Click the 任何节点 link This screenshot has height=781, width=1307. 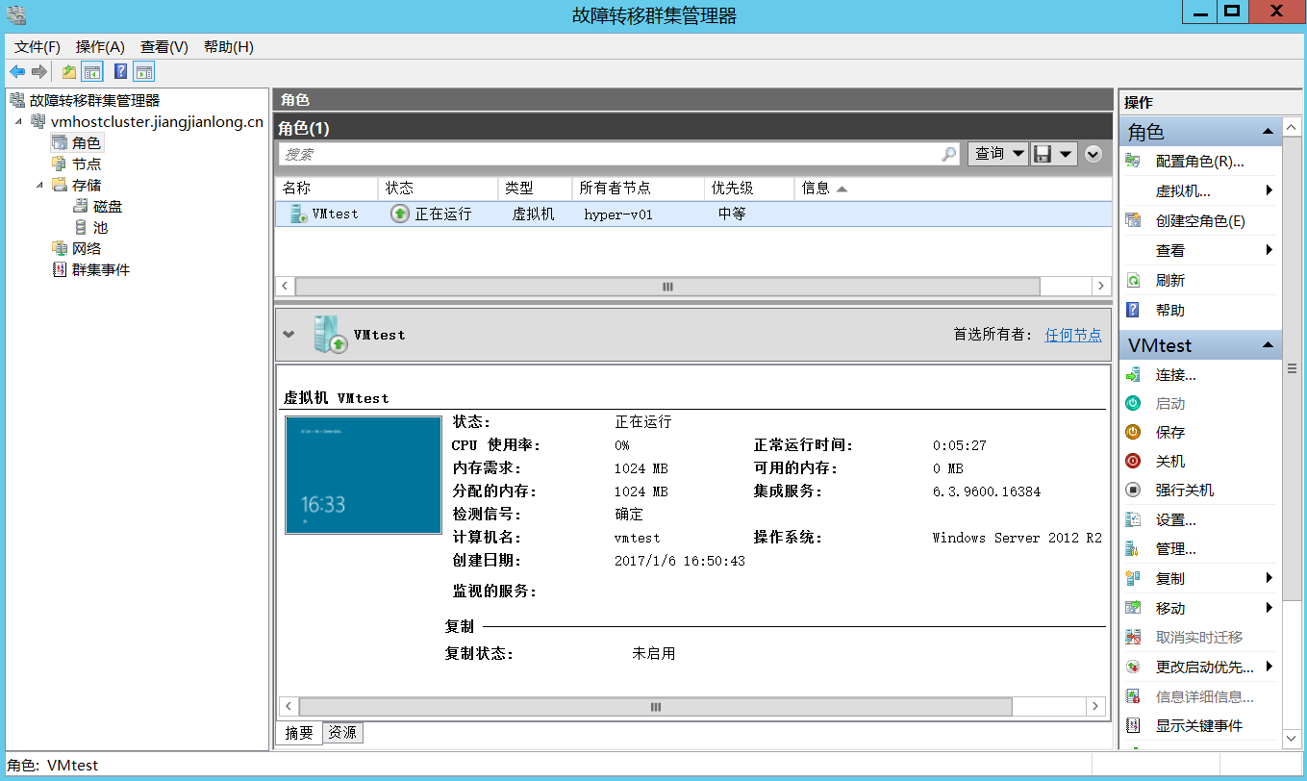1073,335
